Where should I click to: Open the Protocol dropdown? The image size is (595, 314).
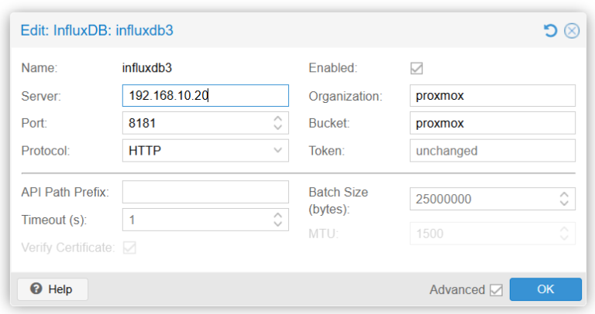(277, 150)
